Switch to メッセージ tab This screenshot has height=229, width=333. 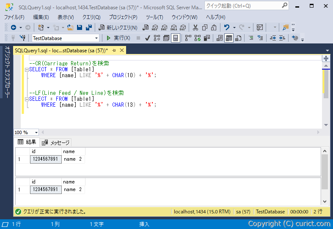coord(56,143)
